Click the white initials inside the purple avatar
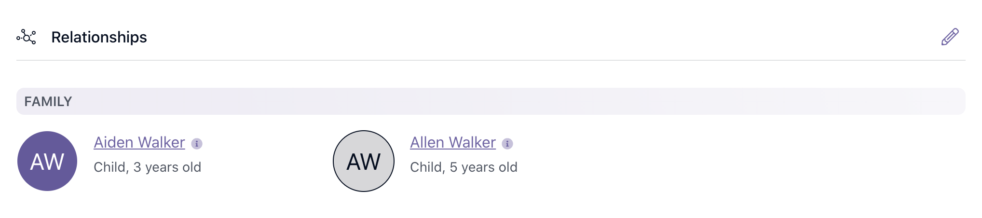This screenshot has height=218, width=982. [47, 162]
